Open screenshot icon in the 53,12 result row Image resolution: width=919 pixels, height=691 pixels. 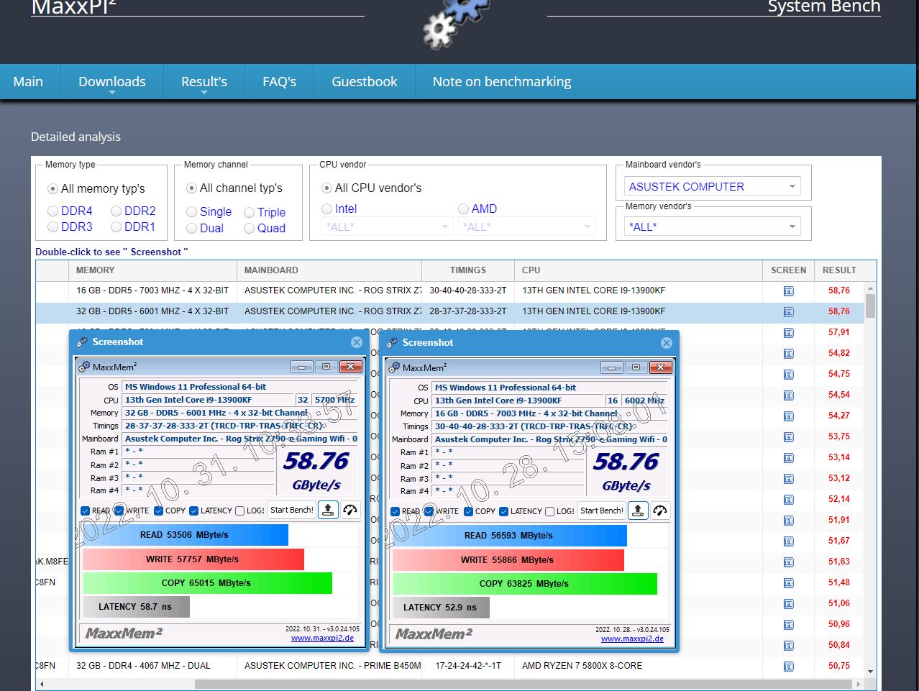click(x=788, y=479)
